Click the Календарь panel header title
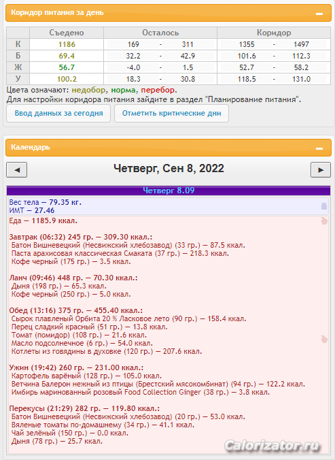335x460 pixels. click(31, 147)
